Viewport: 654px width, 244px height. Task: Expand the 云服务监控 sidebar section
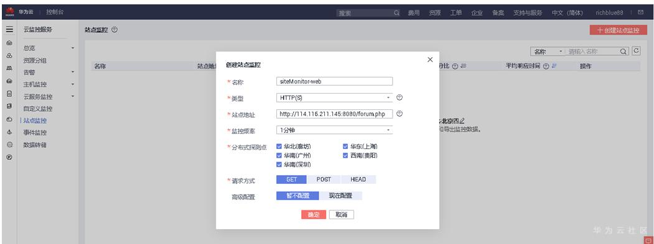[x=73, y=97]
